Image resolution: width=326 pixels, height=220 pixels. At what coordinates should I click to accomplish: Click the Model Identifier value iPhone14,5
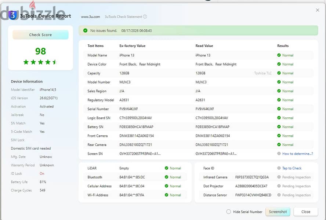pos(48,89)
